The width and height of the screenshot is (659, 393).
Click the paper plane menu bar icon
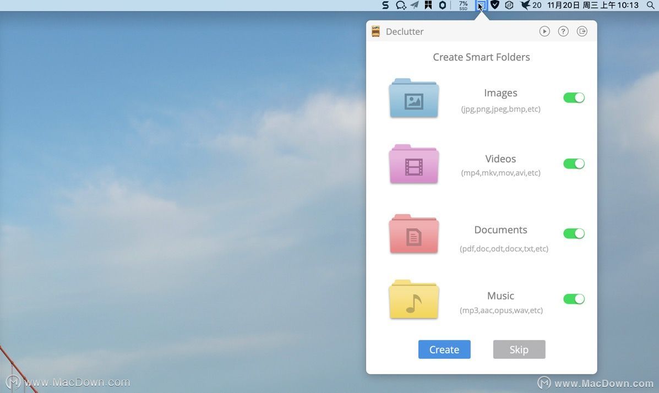tap(415, 5)
